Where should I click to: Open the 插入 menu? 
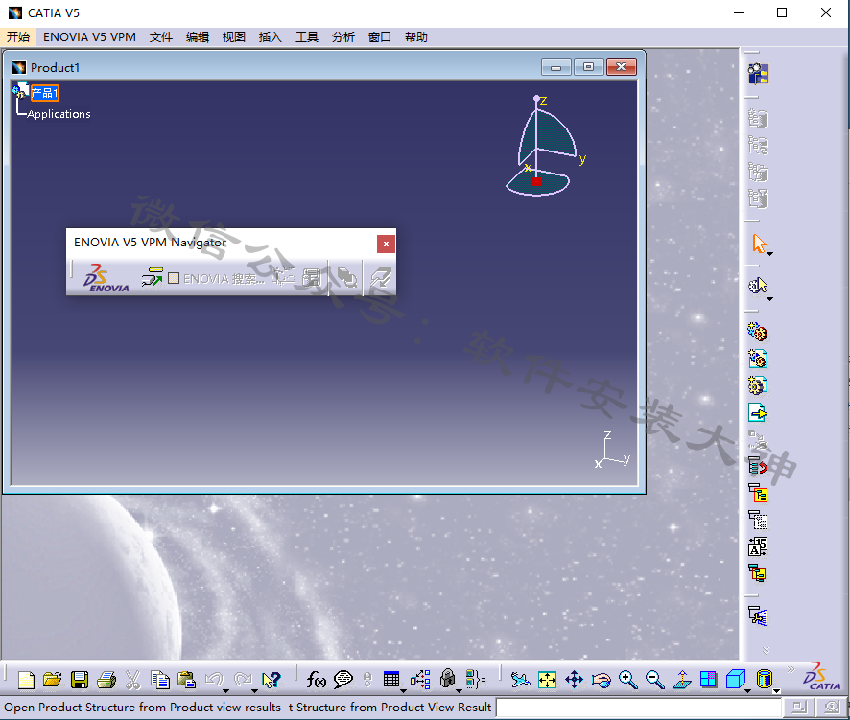pyautogui.click(x=270, y=36)
